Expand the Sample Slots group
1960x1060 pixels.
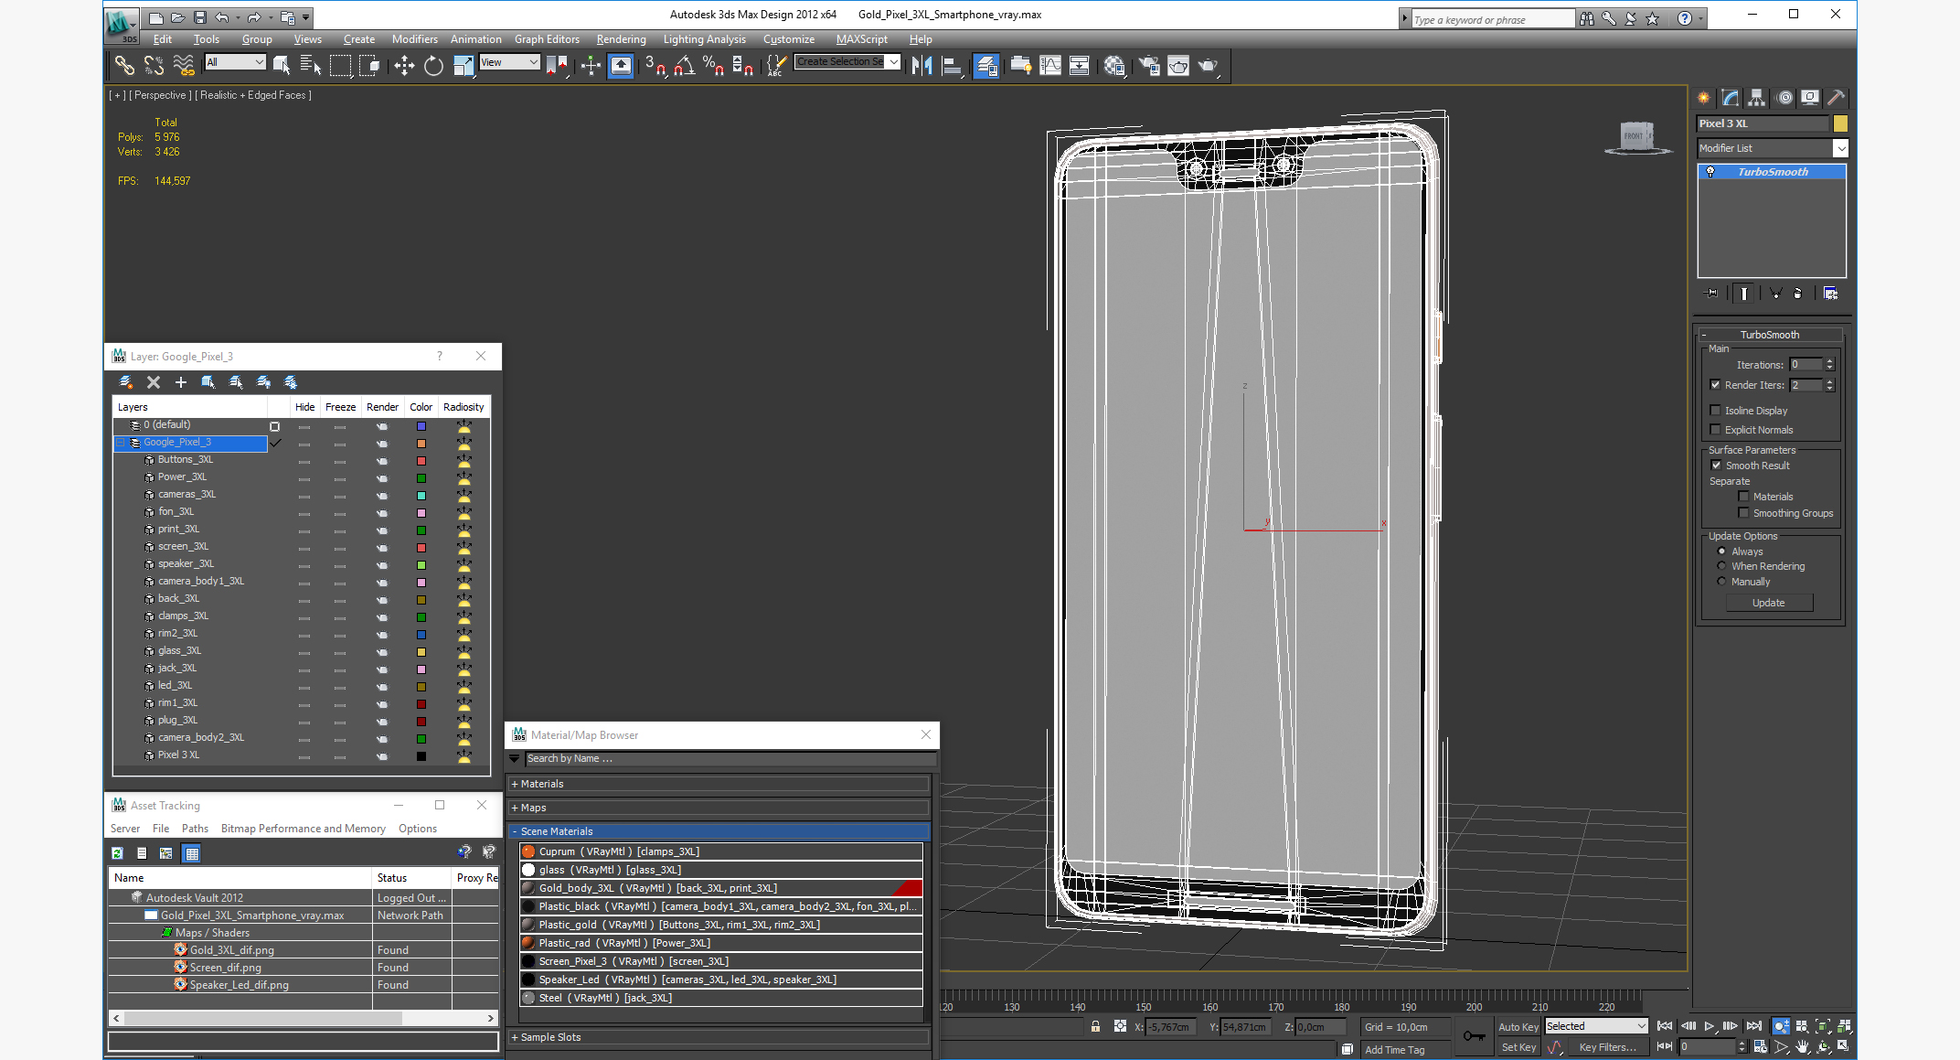[720, 1037]
